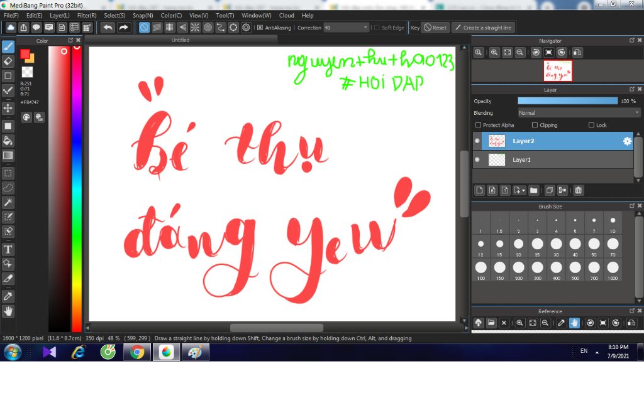644x415 pixels.
Task: Select the rectangular Select tool
Action: click(x=8, y=173)
